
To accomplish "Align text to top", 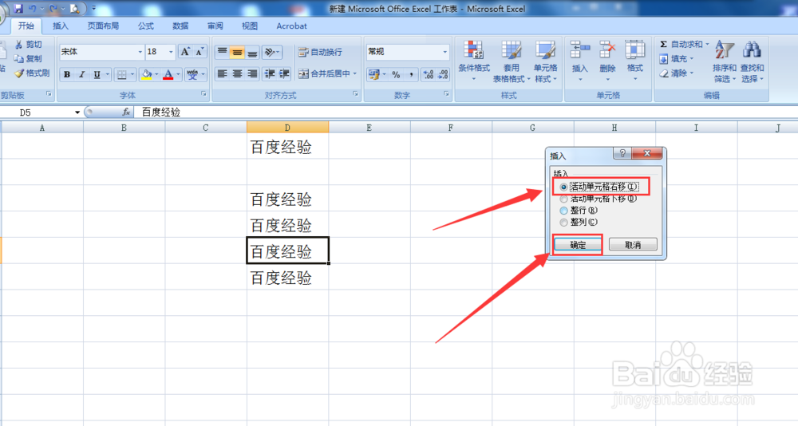I will 223,52.
